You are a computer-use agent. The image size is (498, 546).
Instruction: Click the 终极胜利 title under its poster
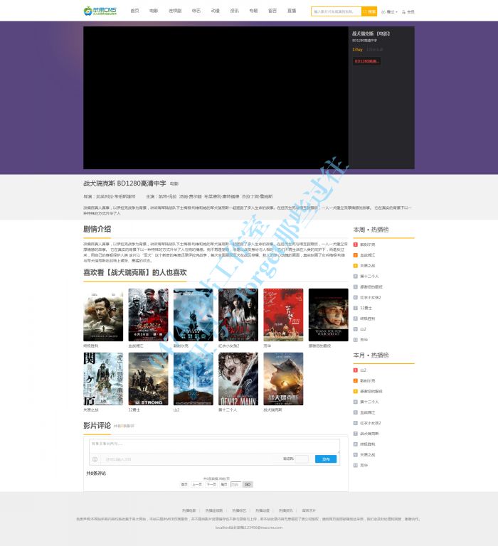(x=90, y=346)
